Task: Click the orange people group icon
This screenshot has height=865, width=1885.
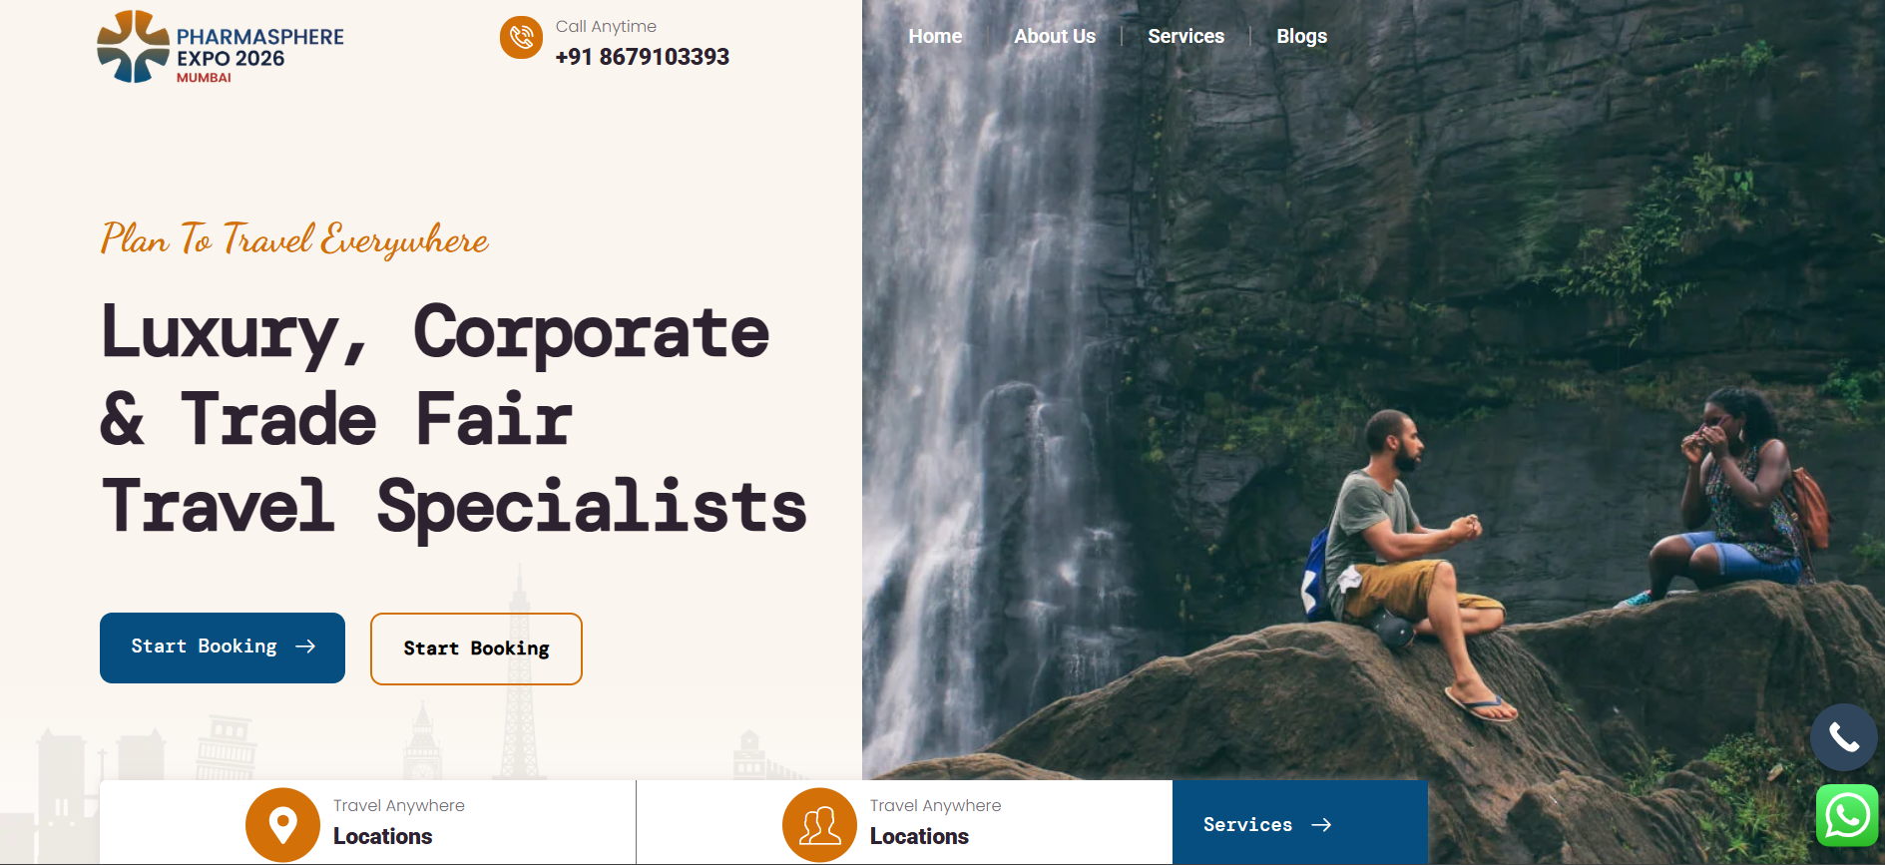Action: pyautogui.click(x=819, y=825)
